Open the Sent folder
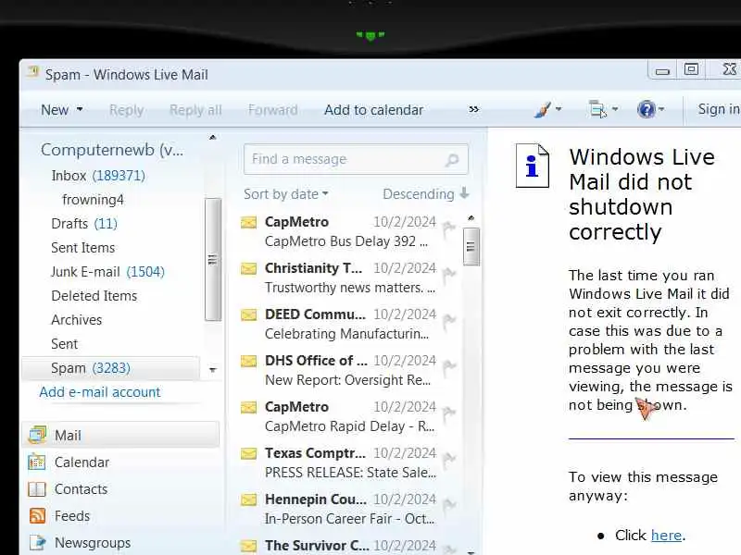Screen dimensions: 741x555 (x=64, y=344)
